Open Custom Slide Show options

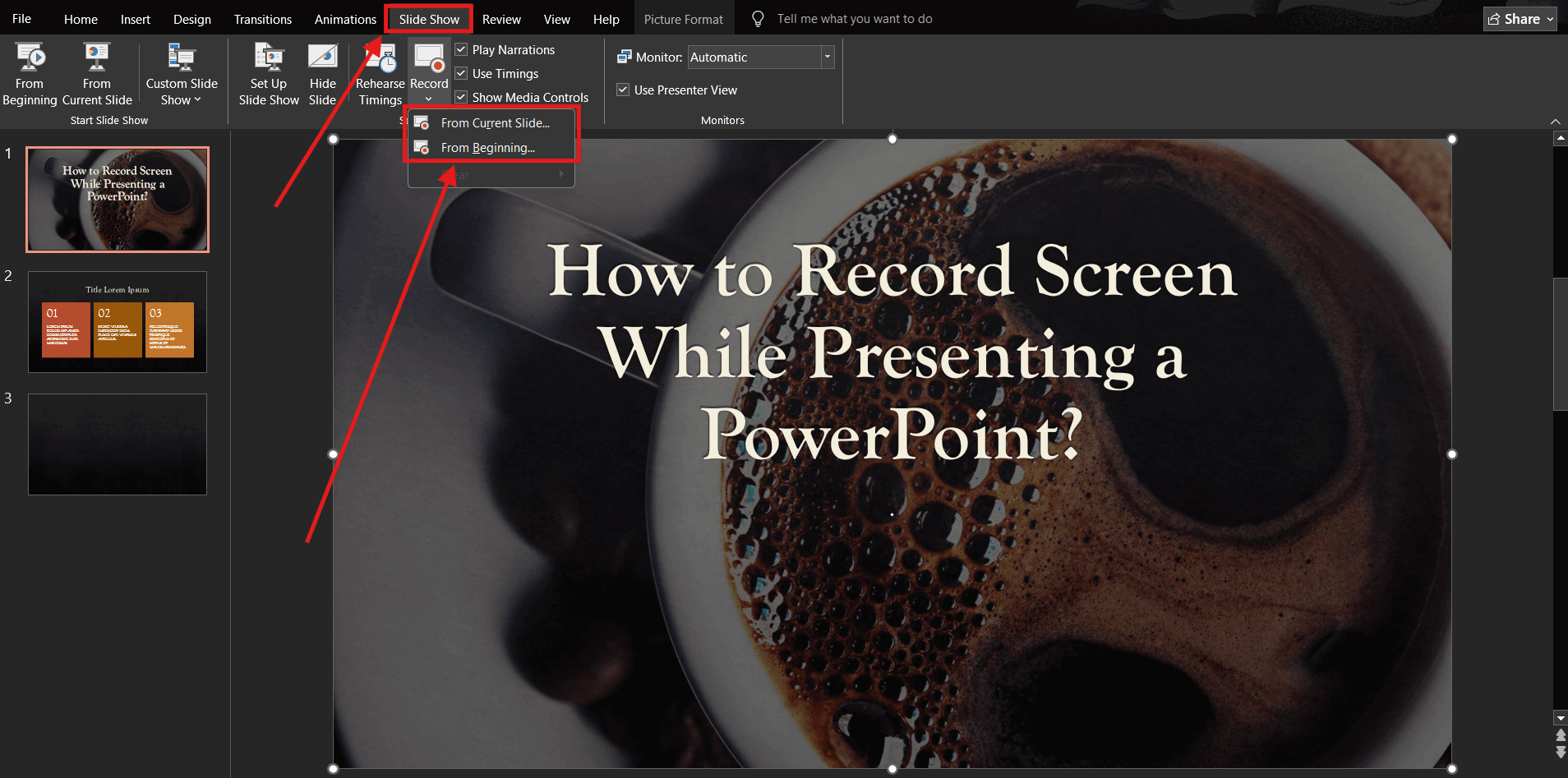(181, 74)
